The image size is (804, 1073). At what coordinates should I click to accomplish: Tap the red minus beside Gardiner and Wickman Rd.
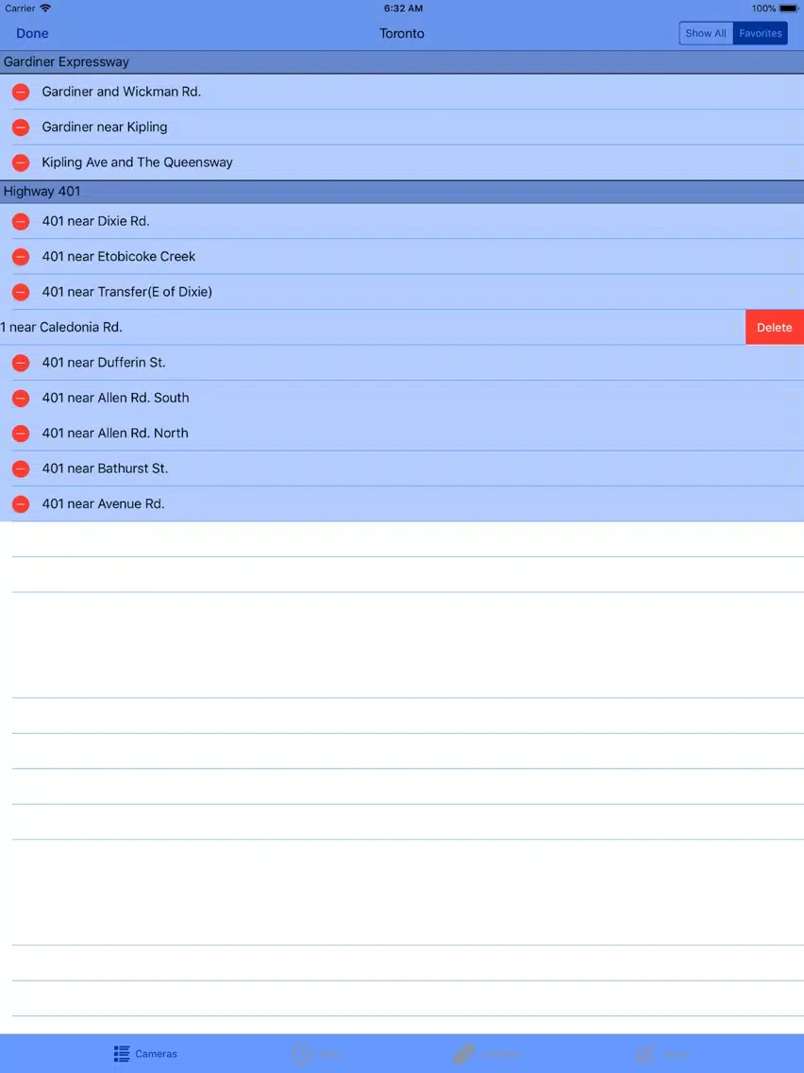pyautogui.click(x=21, y=92)
